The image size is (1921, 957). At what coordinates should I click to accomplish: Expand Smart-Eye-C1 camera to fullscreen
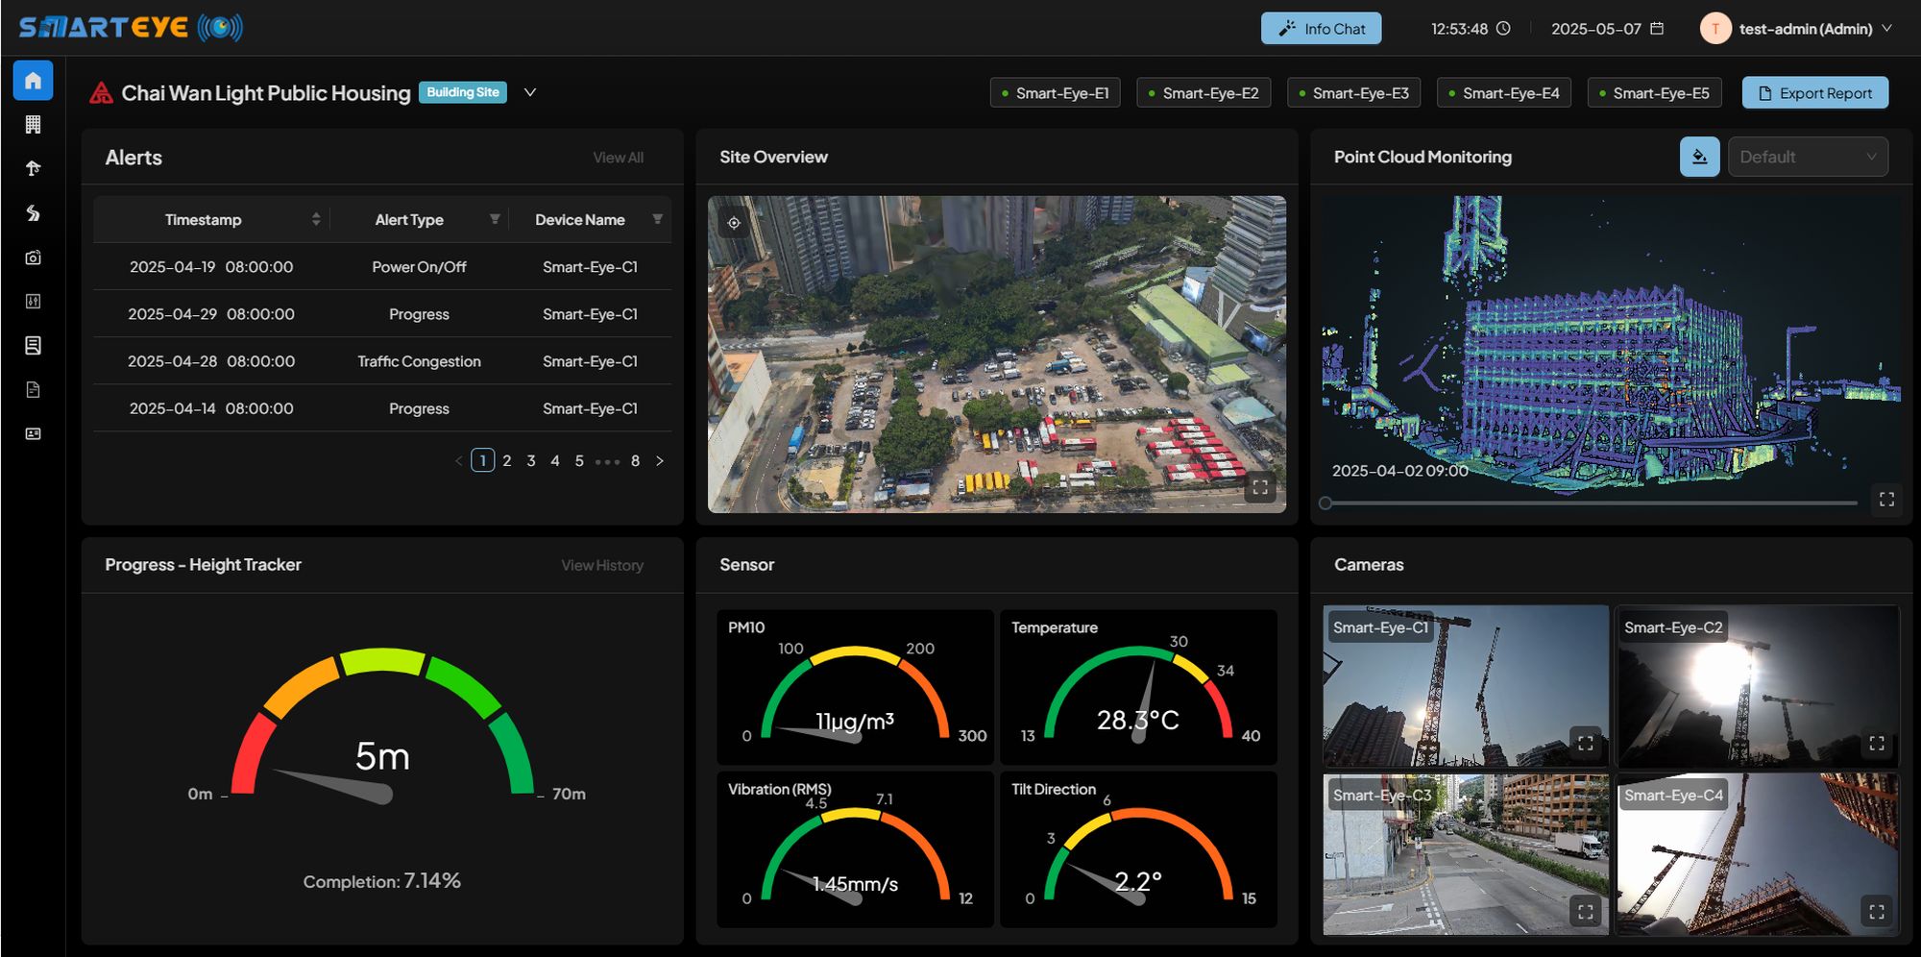click(1585, 743)
